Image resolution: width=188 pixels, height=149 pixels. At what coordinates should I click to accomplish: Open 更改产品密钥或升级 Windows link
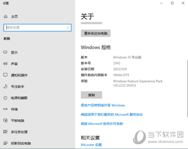pyautogui.click(x=103, y=105)
